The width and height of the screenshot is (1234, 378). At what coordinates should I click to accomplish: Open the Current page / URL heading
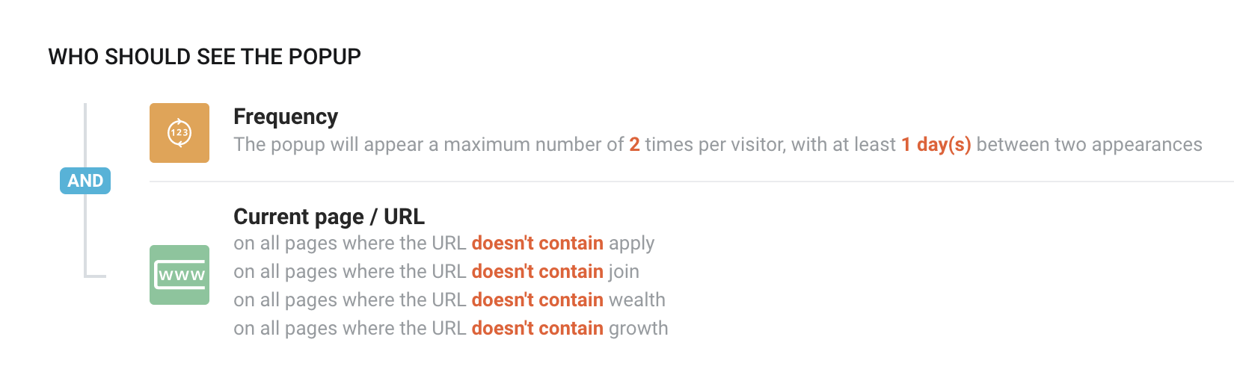(x=329, y=217)
